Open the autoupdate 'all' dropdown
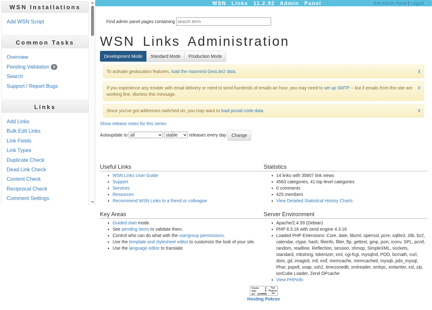432x310 pixels. [146, 135]
